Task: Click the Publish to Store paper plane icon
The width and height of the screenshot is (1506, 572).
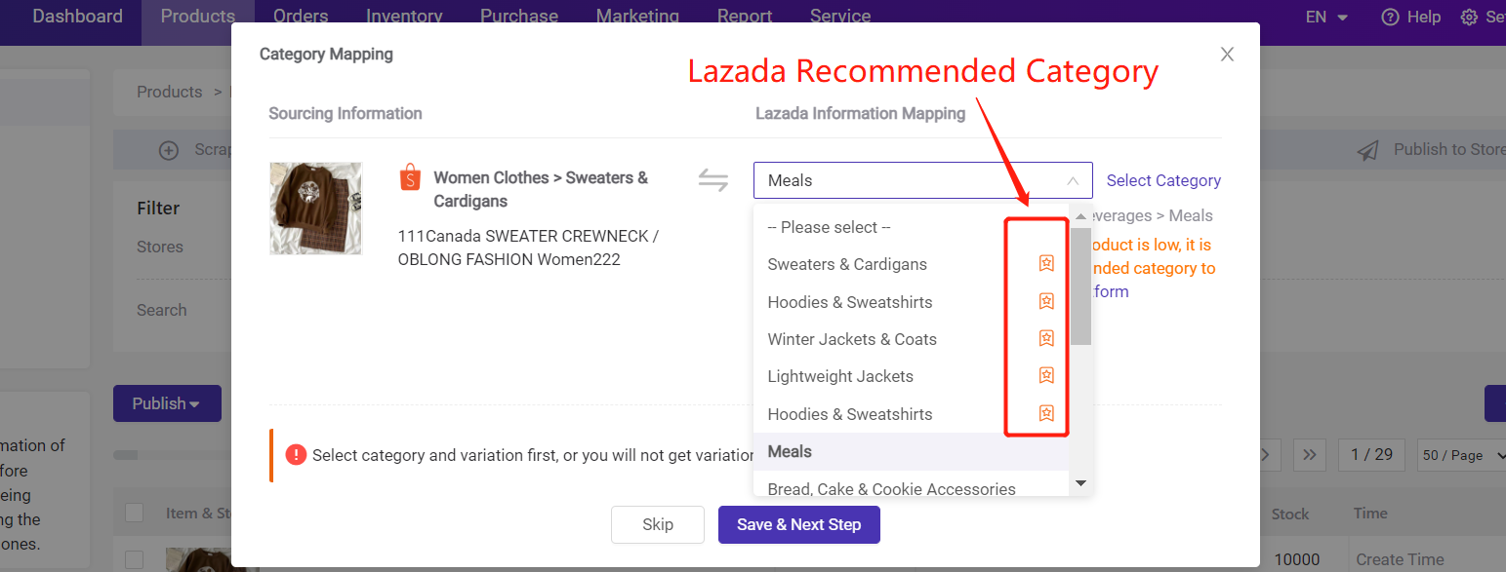Action: [x=1368, y=150]
